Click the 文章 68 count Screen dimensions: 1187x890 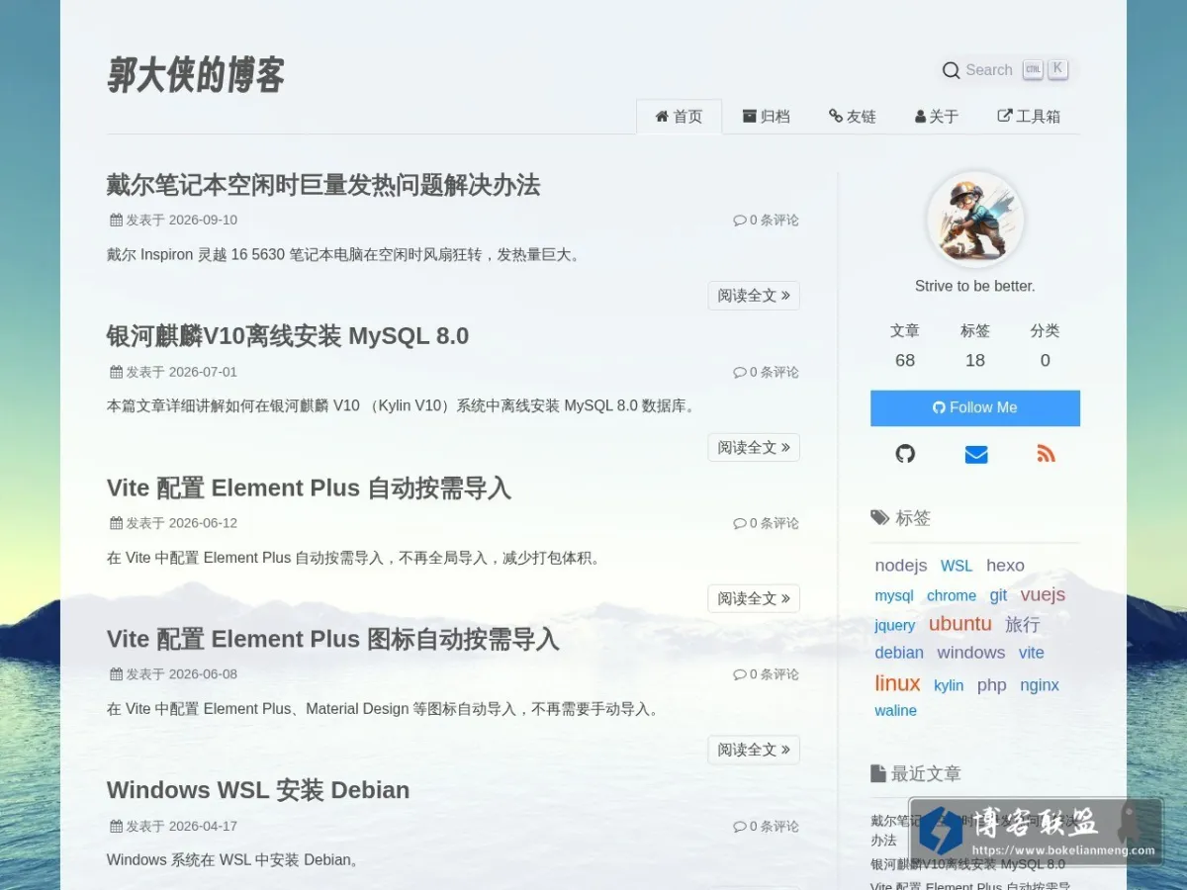tap(905, 345)
